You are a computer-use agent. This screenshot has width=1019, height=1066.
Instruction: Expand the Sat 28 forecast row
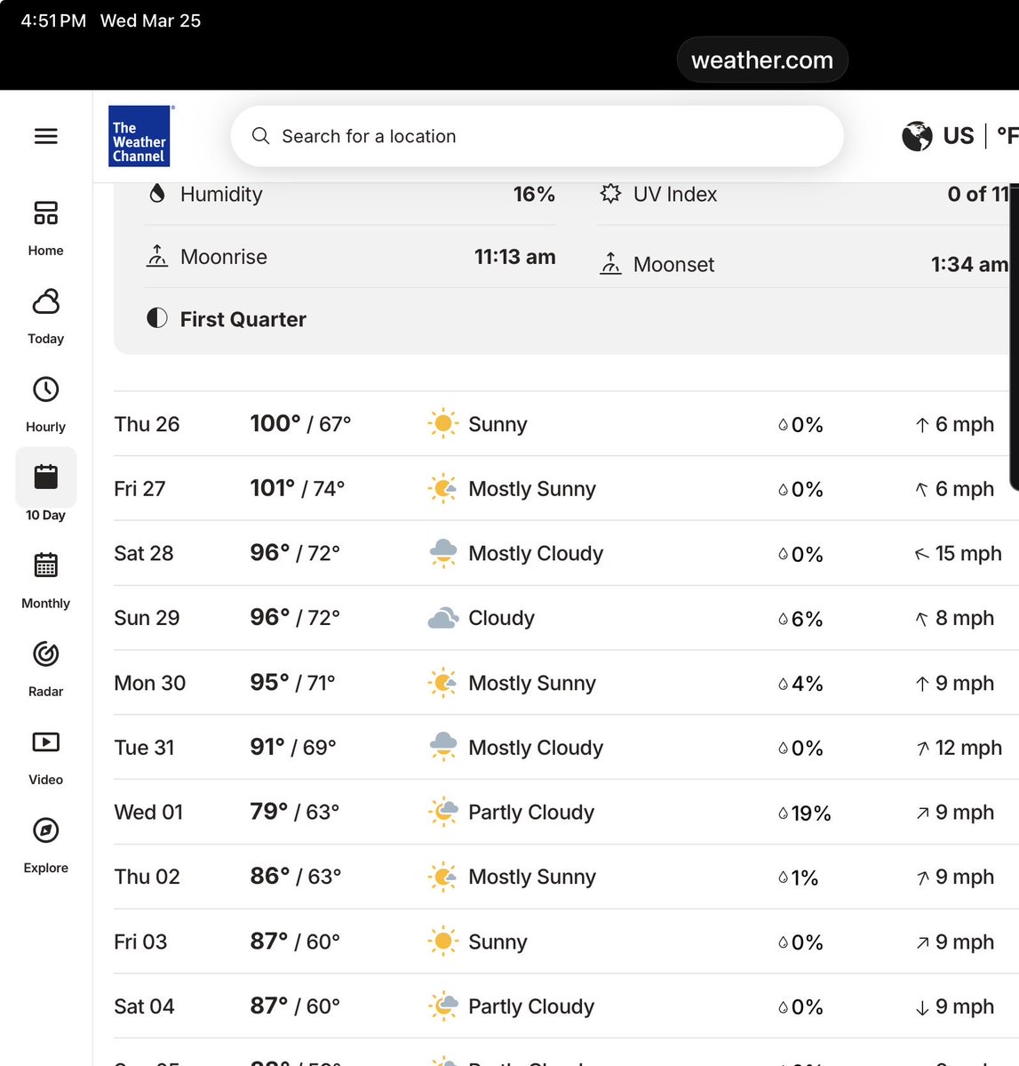tap(565, 553)
